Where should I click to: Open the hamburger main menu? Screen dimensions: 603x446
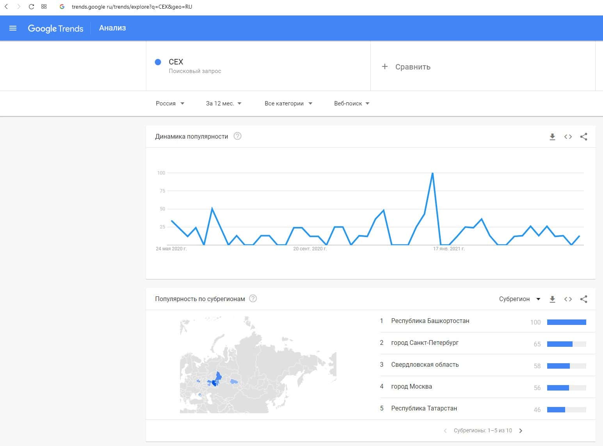[13, 28]
